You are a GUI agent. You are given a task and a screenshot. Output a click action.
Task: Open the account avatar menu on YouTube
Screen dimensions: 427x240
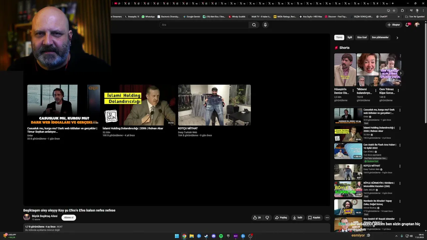click(417, 25)
